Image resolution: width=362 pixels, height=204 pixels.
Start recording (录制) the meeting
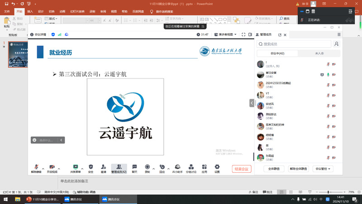click(x=148, y=169)
